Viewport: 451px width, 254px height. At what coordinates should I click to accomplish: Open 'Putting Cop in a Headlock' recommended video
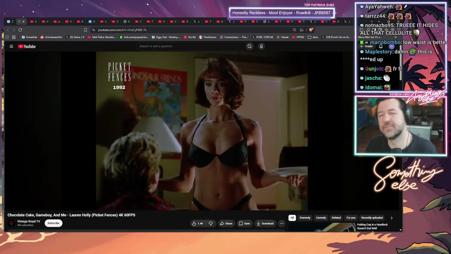pyautogui.click(x=372, y=226)
